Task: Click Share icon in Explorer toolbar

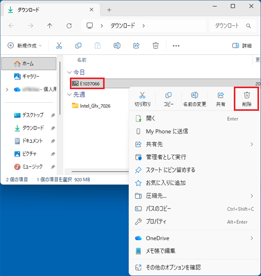Action: pyautogui.click(x=136, y=46)
